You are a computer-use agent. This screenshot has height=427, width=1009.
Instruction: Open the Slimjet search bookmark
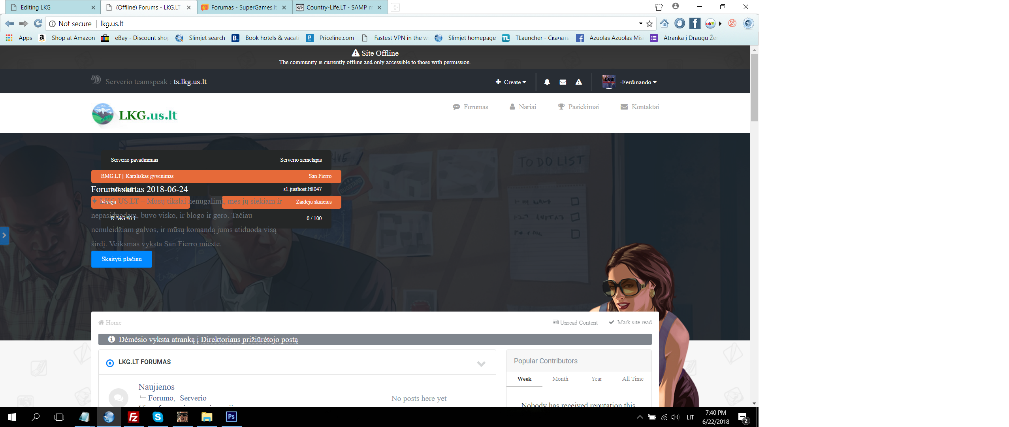click(x=201, y=38)
